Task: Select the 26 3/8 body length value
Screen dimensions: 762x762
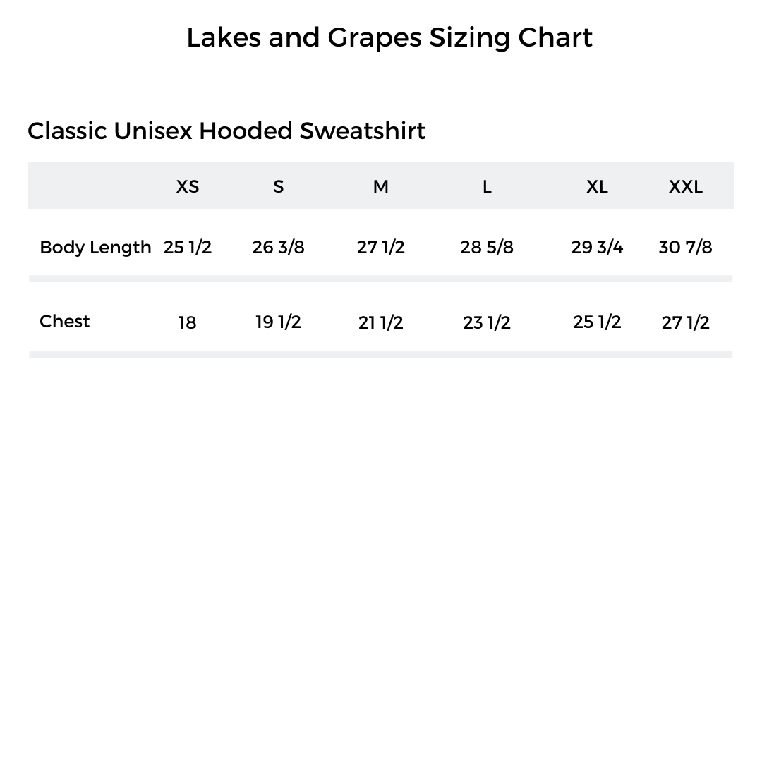Action: point(278,248)
